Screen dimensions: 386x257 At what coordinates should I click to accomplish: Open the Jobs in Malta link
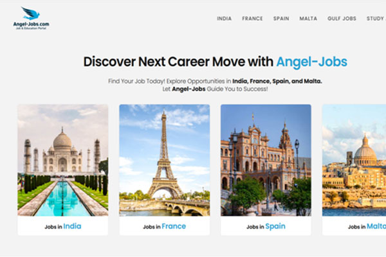(367, 226)
